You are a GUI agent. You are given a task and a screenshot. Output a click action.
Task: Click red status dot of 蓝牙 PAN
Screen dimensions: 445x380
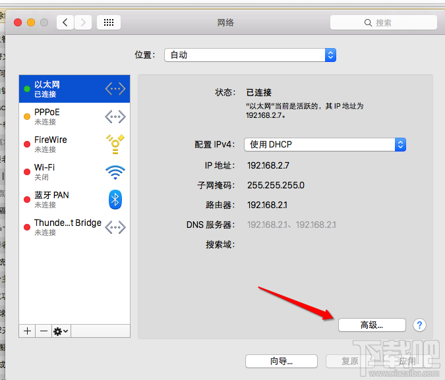tap(27, 200)
